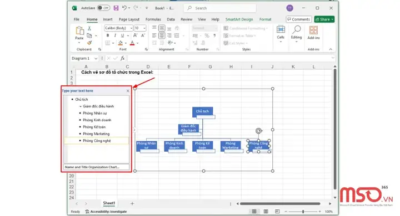The image size is (400, 216).
Task: Switch to Page Layout view in status bar
Action: [x=266, y=212]
